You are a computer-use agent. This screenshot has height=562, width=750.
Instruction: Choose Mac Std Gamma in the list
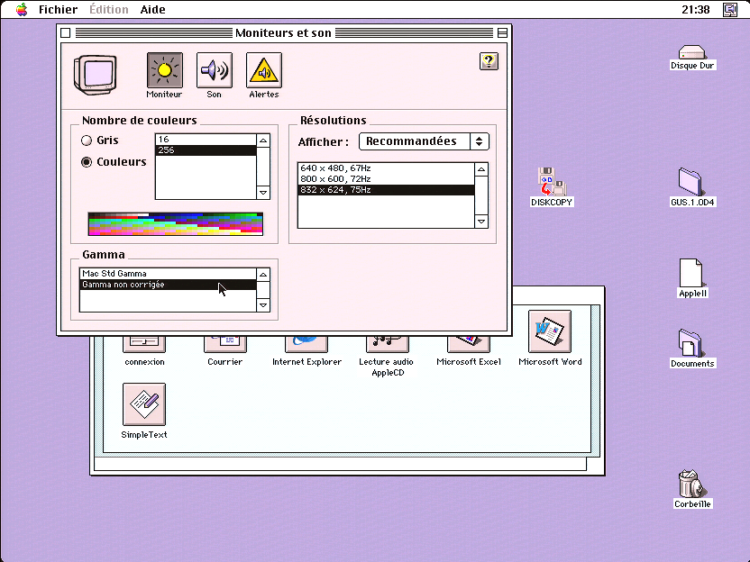pyautogui.click(x=168, y=274)
